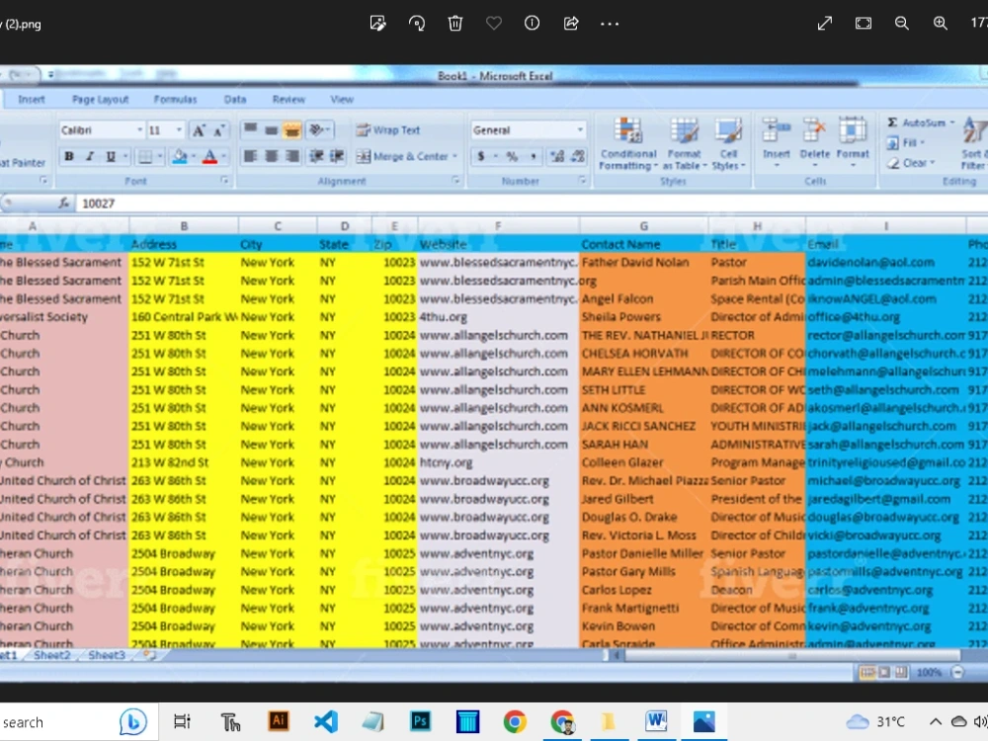The image size is (988, 741).
Task: Open Conditional Formatting options
Action: (x=627, y=143)
